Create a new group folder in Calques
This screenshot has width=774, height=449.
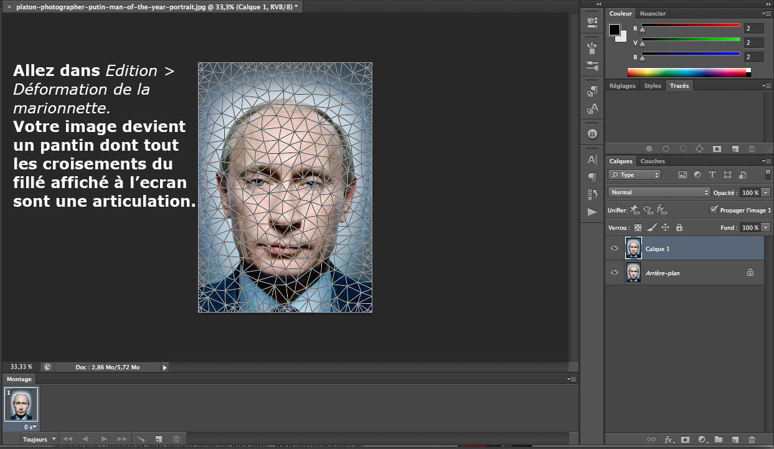tap(718, 440)
